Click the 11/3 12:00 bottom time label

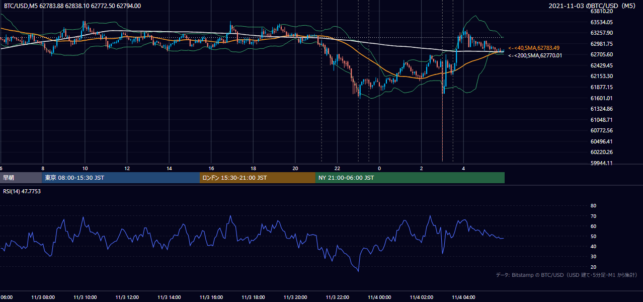[x=127, y=297]
